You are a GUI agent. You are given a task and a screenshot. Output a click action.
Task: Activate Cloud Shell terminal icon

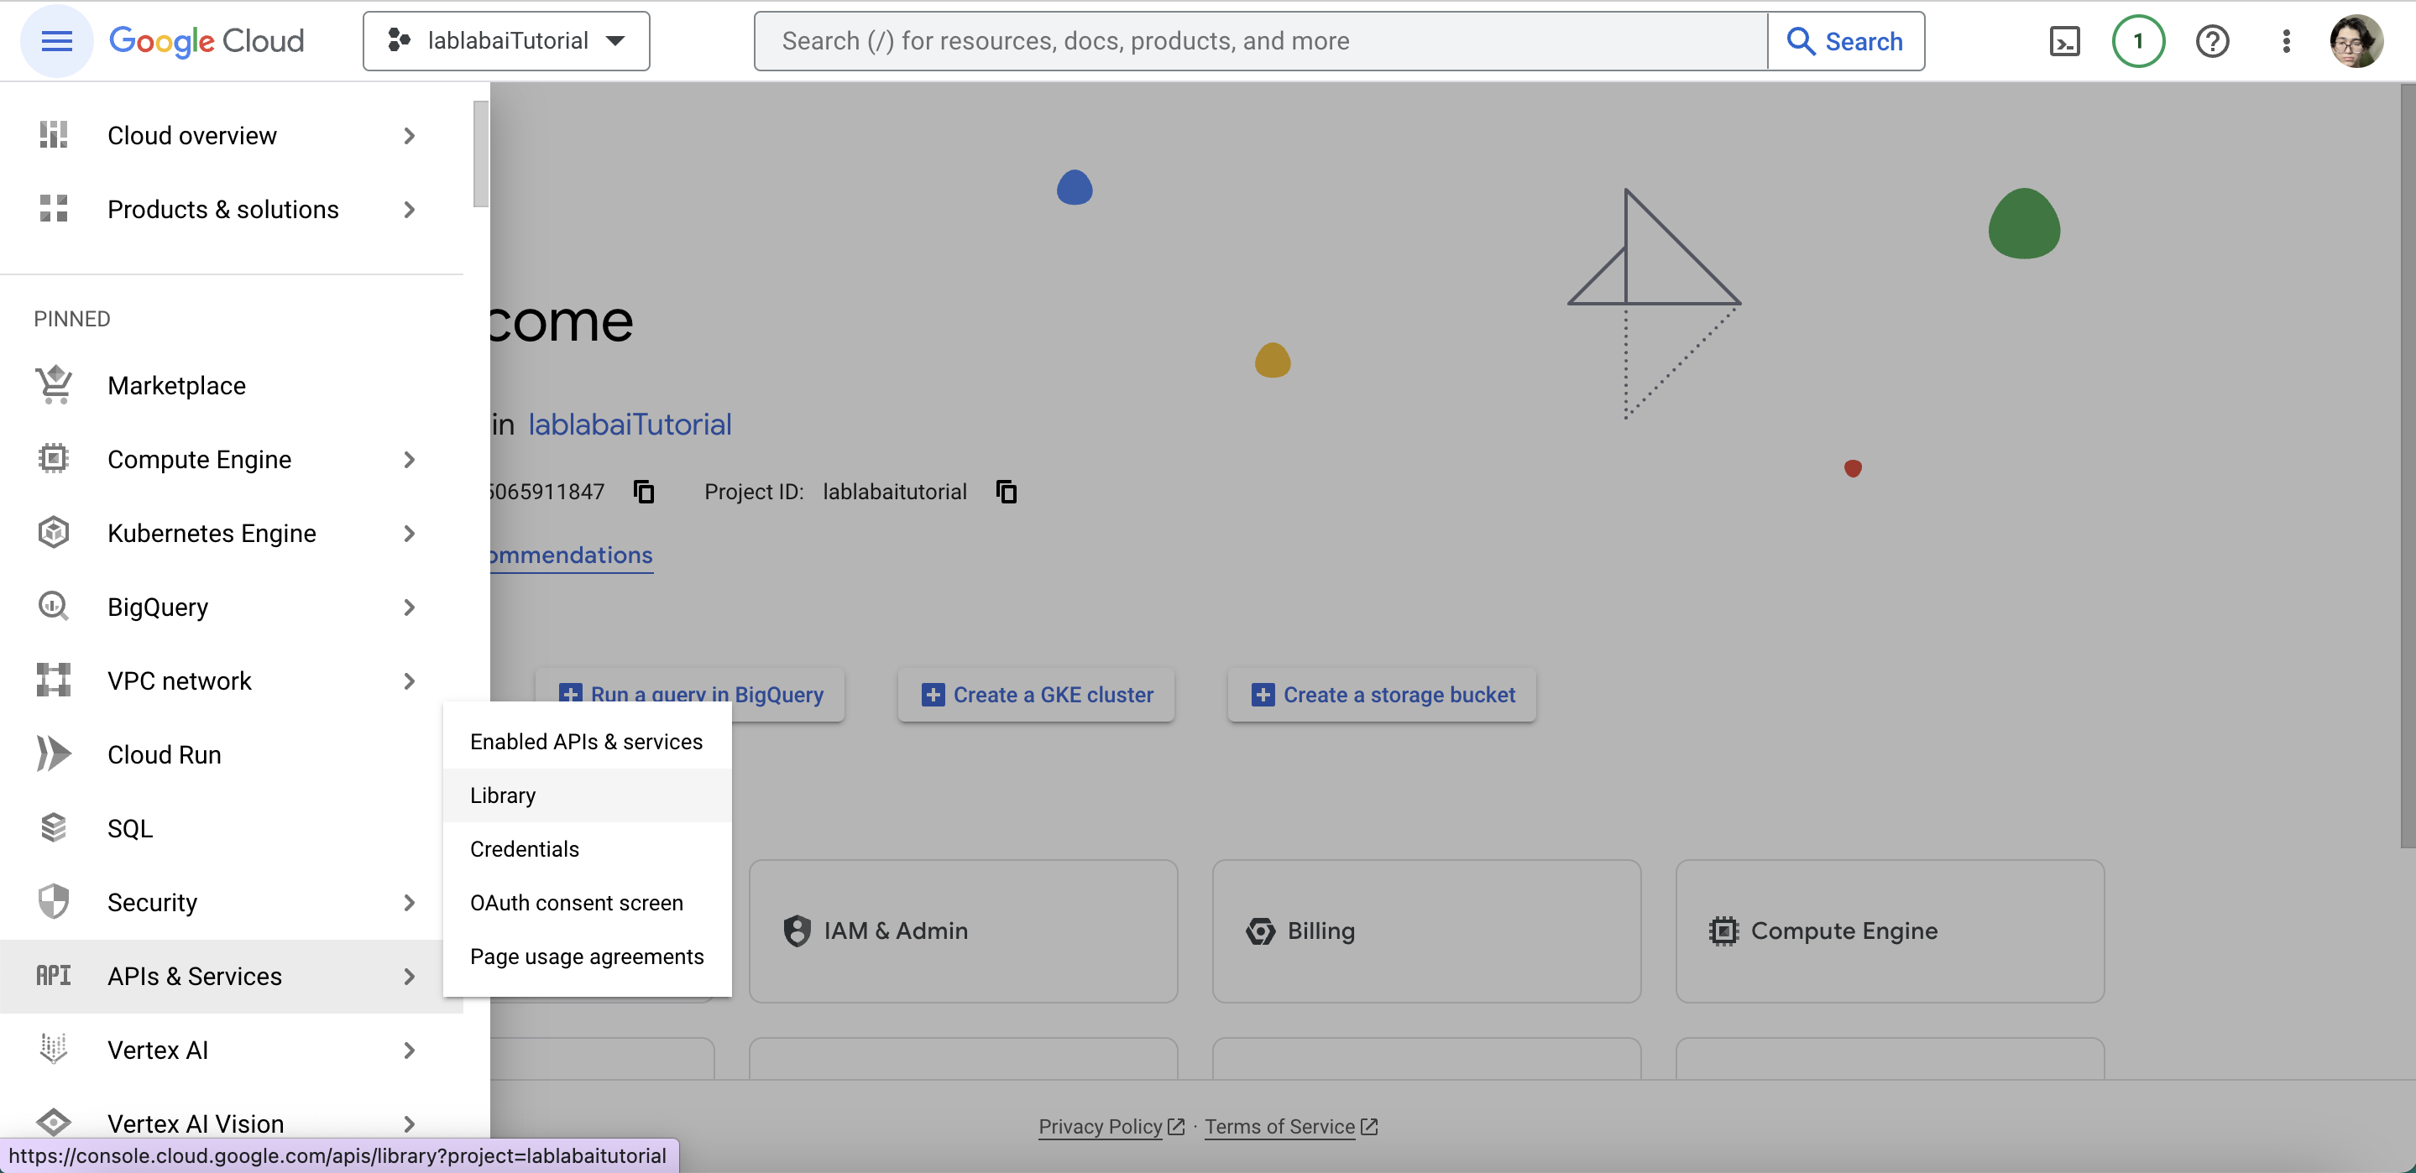pos(2064,41)
